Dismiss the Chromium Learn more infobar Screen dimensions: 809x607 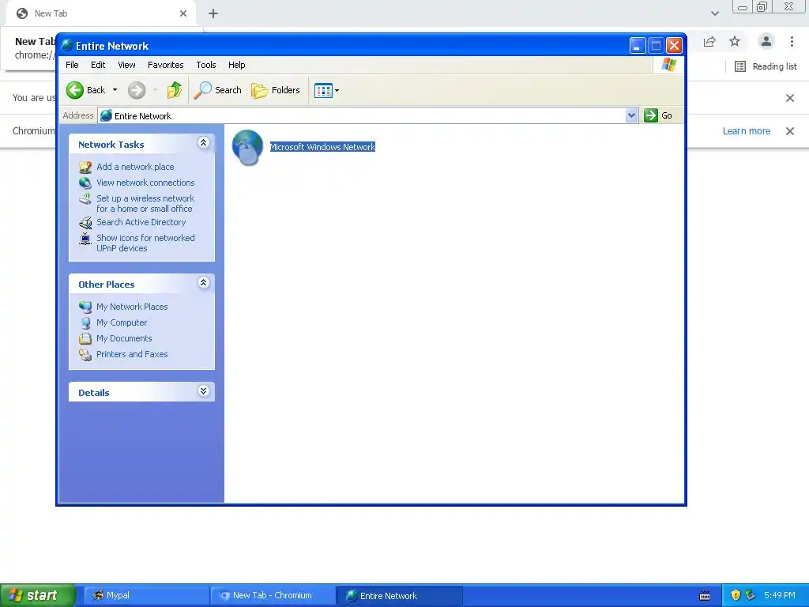pyautogui.click(x=790, y=131)
